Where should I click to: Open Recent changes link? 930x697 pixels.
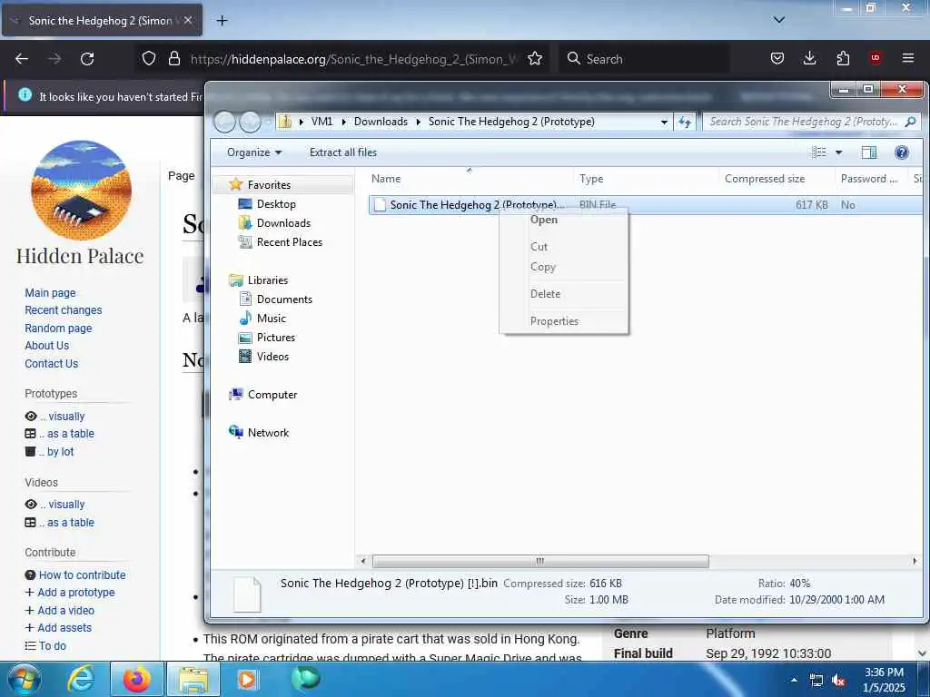(64, 310)
